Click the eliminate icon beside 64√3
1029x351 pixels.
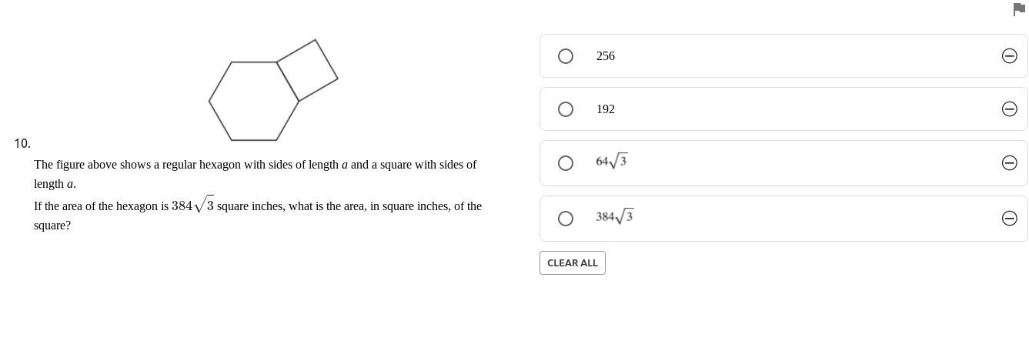1009,162
